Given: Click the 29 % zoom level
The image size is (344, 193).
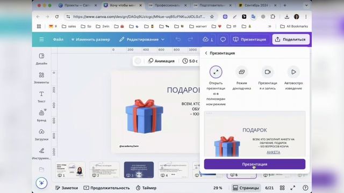Looking at the screenshot, I should click(218, 188).
